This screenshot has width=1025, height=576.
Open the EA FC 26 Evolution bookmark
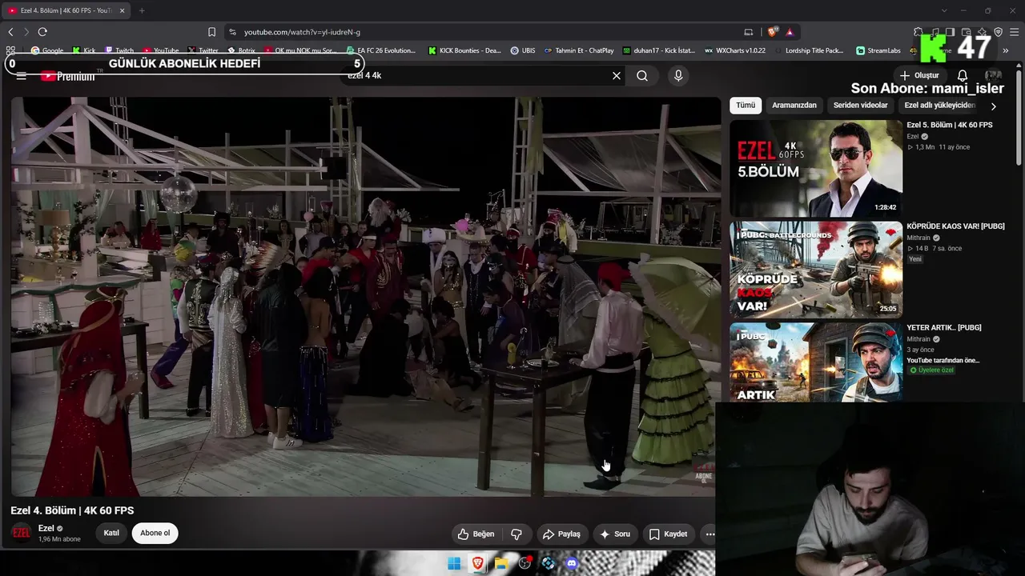tap(381, 50)
